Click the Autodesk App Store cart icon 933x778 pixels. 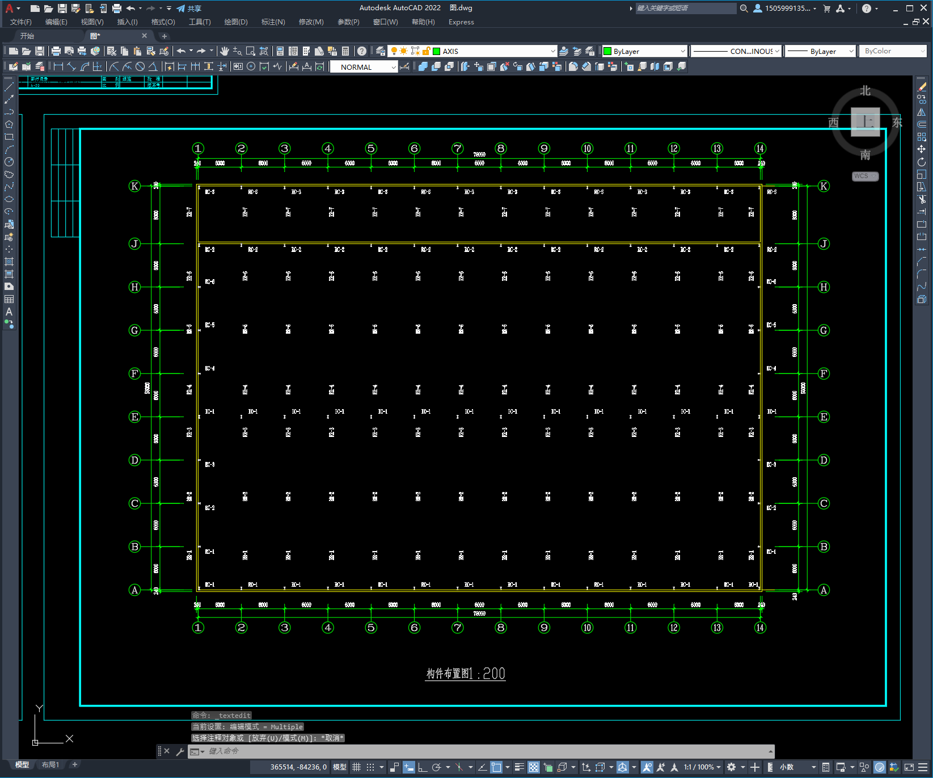[826, 8]
